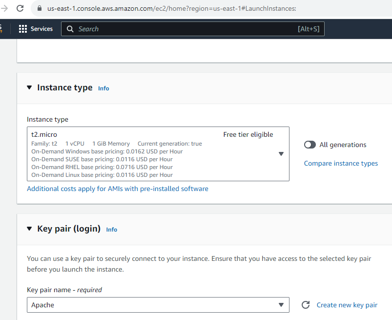Click the search magnifier icon

70,29
